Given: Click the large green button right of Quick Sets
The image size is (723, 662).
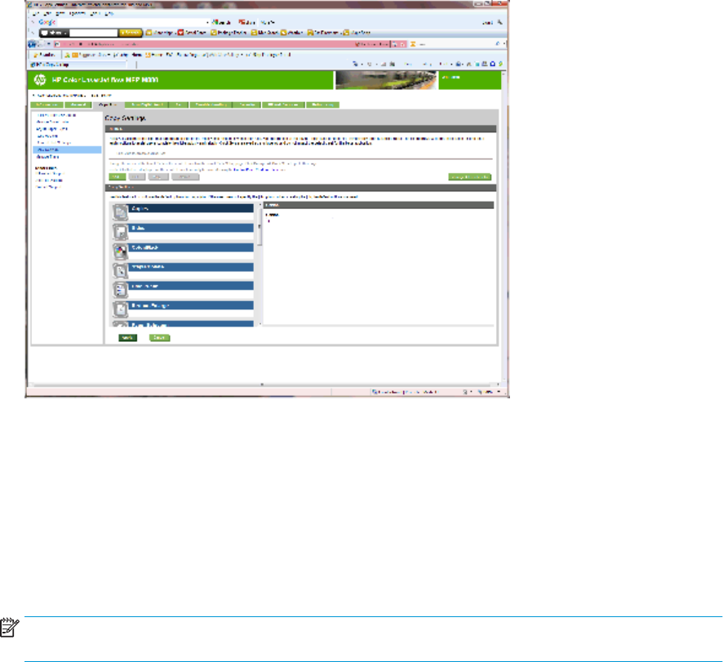Looking at the screenshot, I should 469,176.
